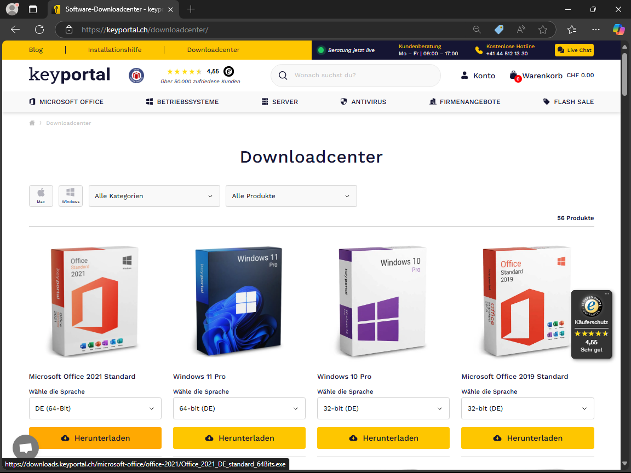This screenshot has width=631, height=473.
Task: Expand the Alle Produkte dropdown
Action: [x=291, y=196]
